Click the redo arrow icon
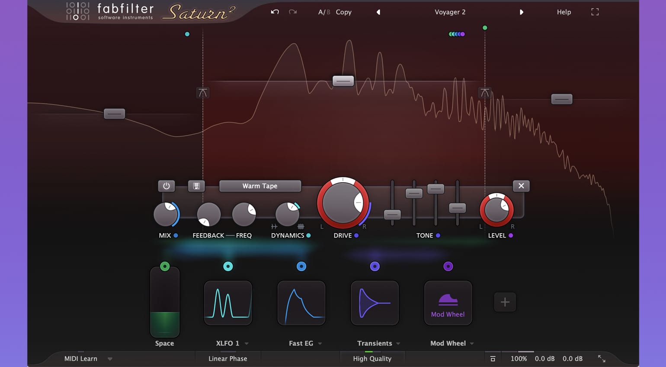666x367 pixels. tap(293, 12)
